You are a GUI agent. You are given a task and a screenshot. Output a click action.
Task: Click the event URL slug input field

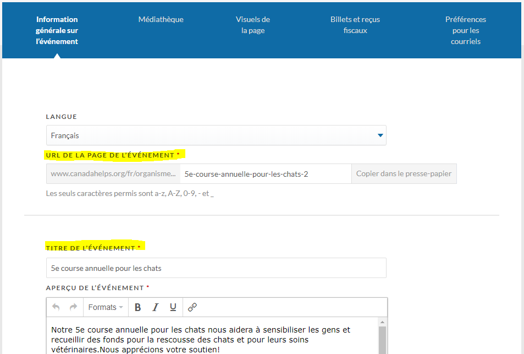266,174
